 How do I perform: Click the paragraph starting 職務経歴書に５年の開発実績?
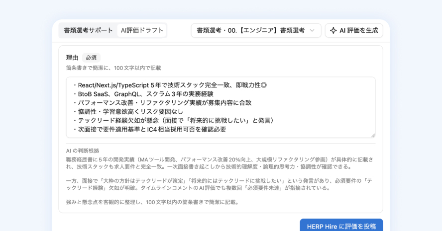point(220,163)
